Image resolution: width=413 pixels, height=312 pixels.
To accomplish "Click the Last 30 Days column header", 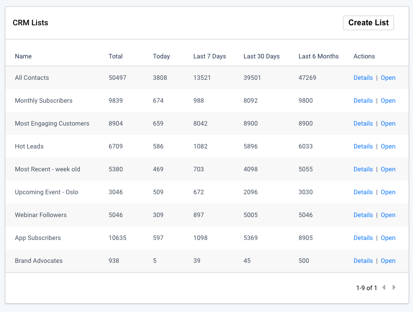I will [261, 56].
